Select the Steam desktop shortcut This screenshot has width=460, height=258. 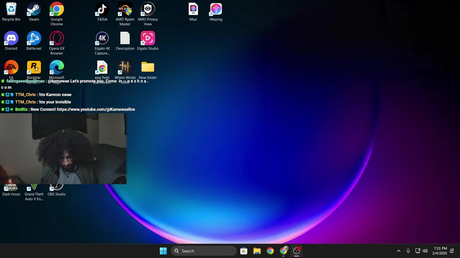coord(34,12)
